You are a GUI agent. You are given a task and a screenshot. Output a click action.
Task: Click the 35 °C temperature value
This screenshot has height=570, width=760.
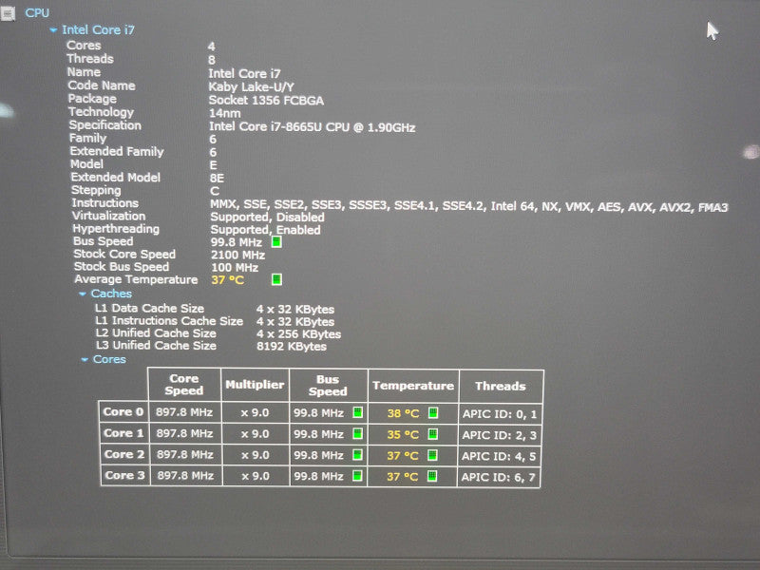(402, 434)
